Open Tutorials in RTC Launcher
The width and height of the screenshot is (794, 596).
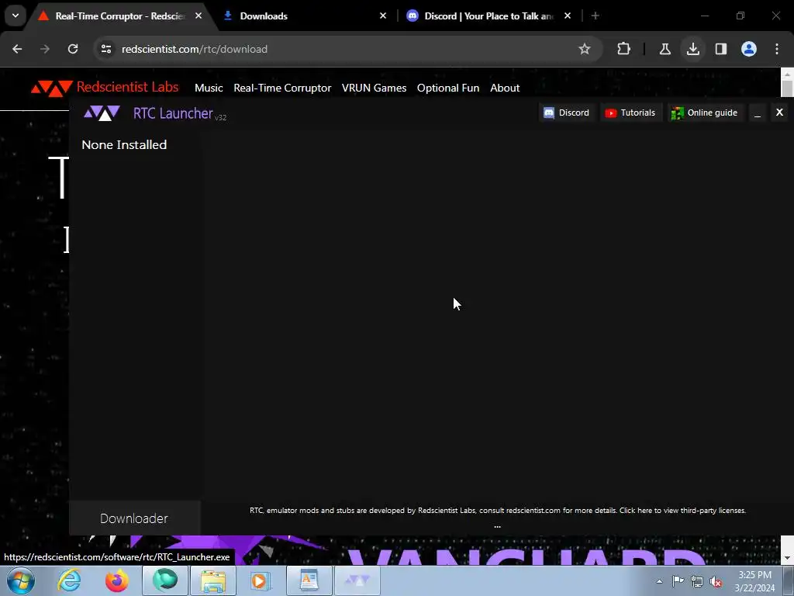point(630,113)
